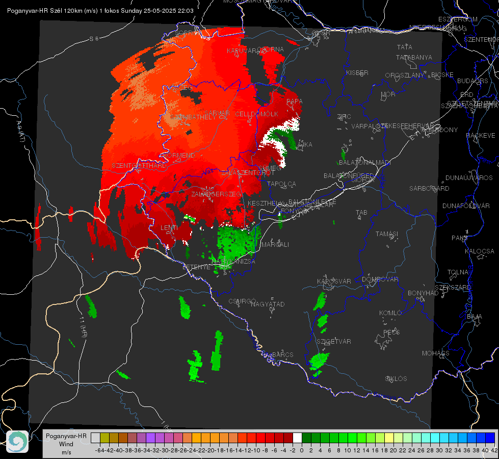The width and height of the screenshot is (499, 459).
Task: Click the NAGYKANIZSA city label
Action: click(233, 262)
